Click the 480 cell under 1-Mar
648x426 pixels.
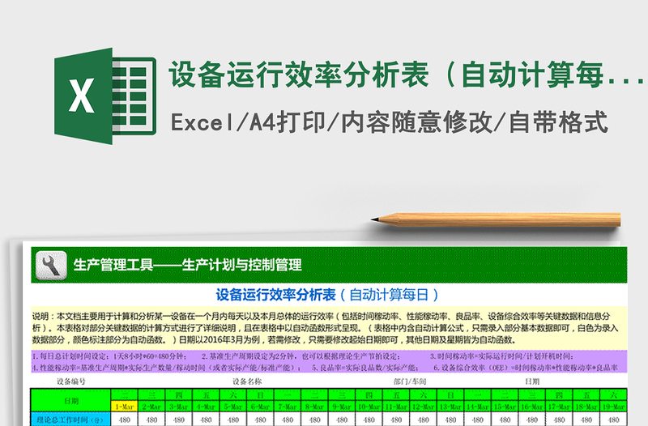[125, 420]
